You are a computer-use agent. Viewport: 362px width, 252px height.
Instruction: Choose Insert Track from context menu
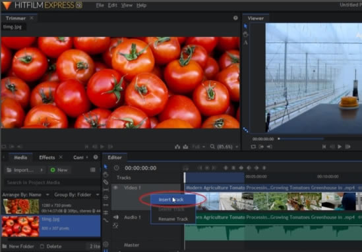[x=173, y=199]
